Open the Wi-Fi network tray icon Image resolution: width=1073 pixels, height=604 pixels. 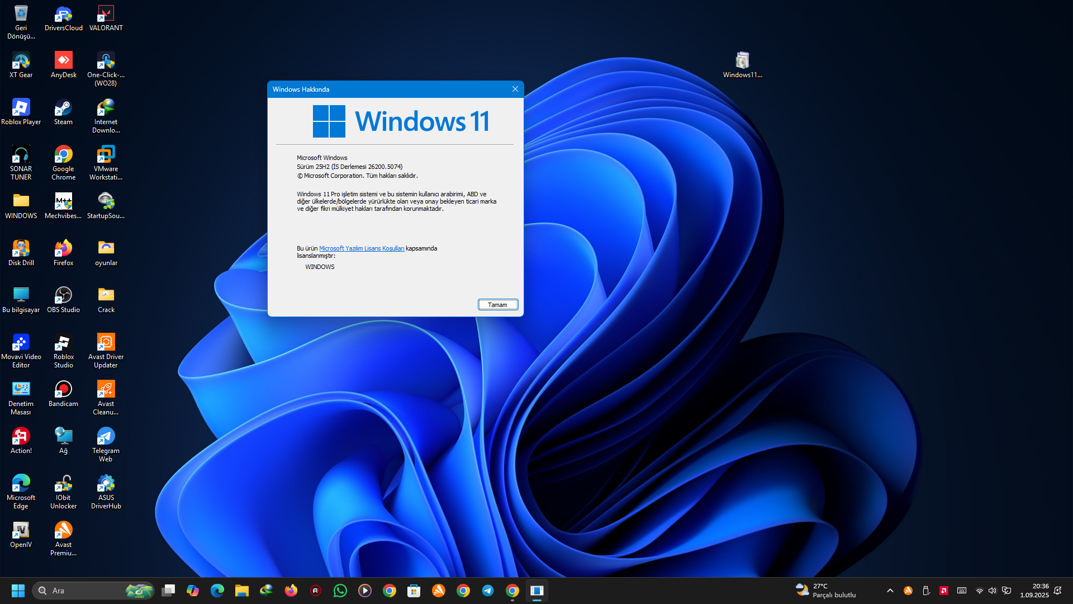tap(979, 591)
